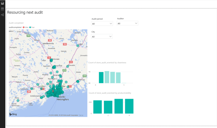Select the dark bar in cleanliness chart
Viewport: 217px width, 128px height.
(x=101, y=77)
